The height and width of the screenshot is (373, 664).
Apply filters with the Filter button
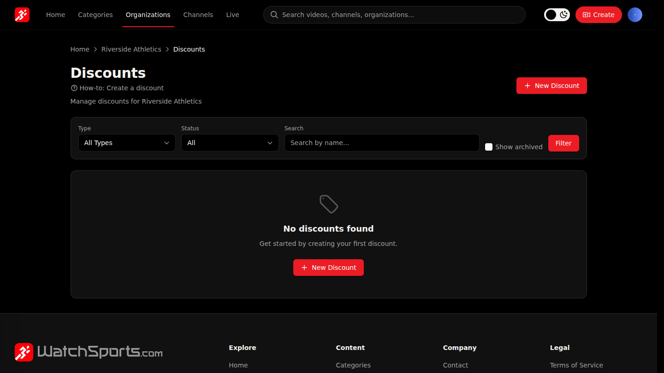563,143
